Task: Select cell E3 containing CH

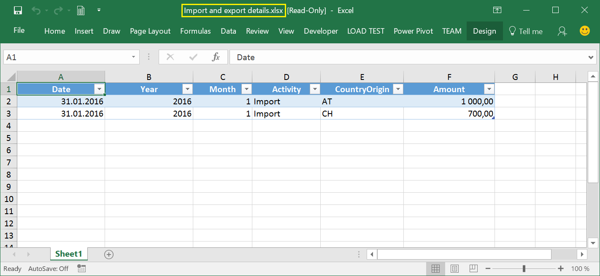Action: click(362, 114)
